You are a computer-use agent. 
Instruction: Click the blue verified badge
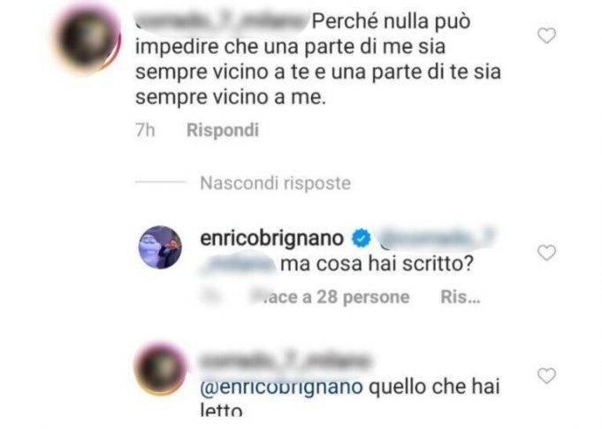(x=362, y=239)
